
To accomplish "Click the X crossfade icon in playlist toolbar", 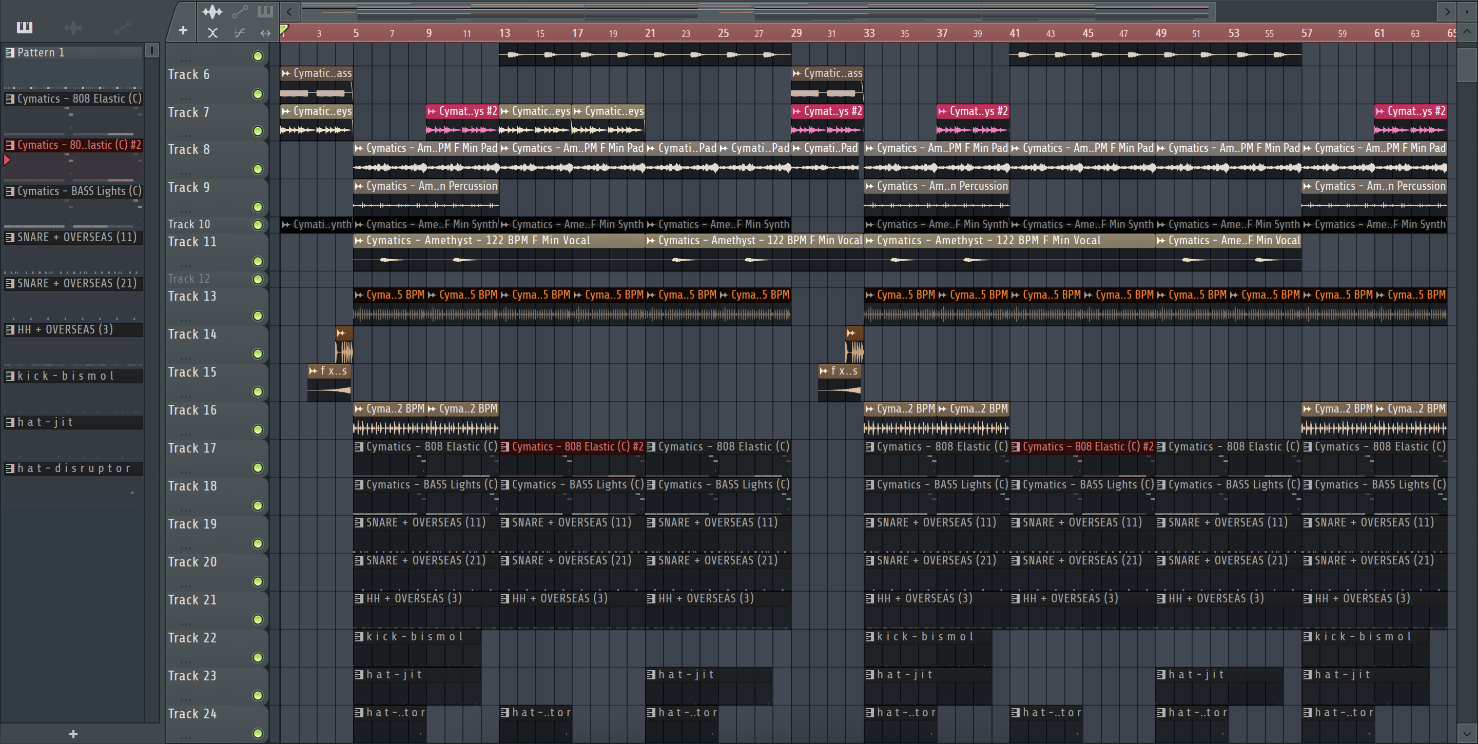I will (212, 33).
